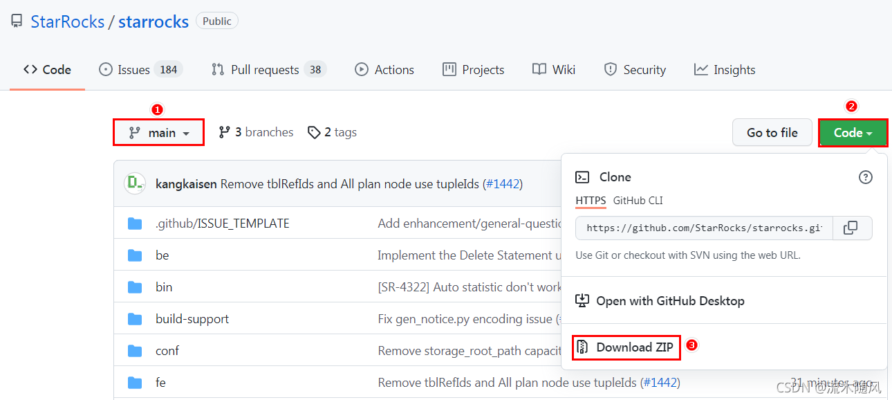The height and width of the screenshot is (400, 892).
Task: Open the Clone help question mark icon
Action: [x=865, y=177]
